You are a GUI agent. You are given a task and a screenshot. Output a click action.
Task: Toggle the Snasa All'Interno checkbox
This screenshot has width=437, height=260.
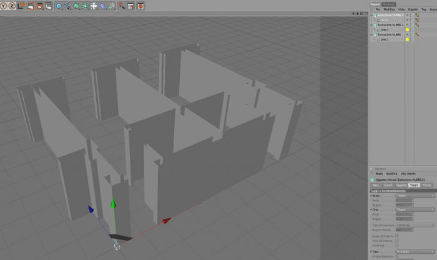(x=397, y=236)
